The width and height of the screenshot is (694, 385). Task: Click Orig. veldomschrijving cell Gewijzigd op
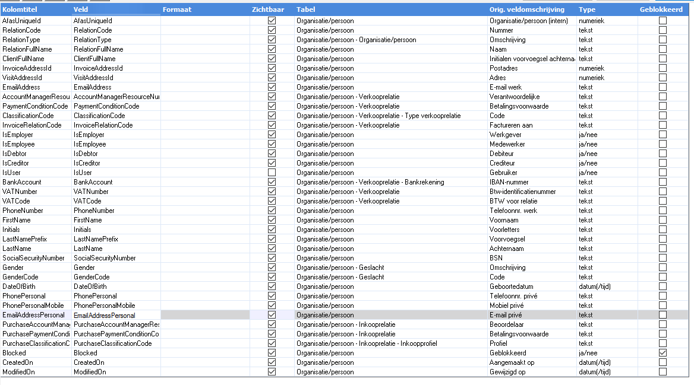click(532, 372)
